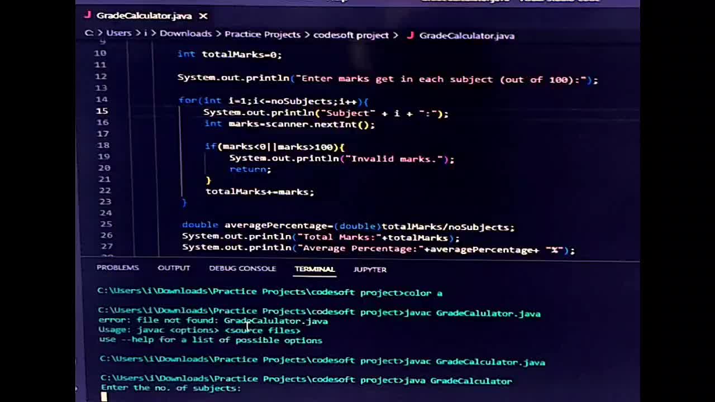Viewport: 715px width, 402px height.
Task: Click 'int marks=scanner.nextInt();' line
Action: (x=289, y=124)
